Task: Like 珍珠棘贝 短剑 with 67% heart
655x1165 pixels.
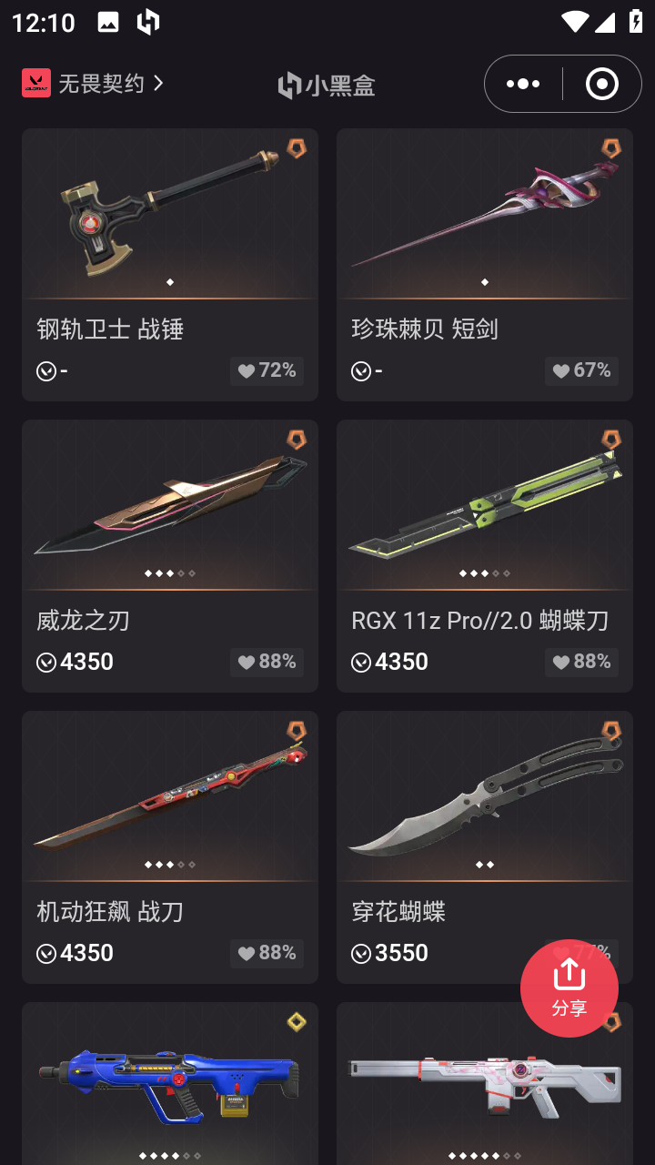Action: [581, 370]
